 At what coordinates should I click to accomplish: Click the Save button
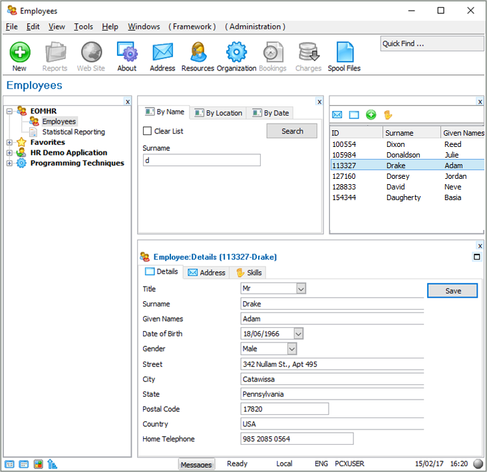tap(452, 291)
